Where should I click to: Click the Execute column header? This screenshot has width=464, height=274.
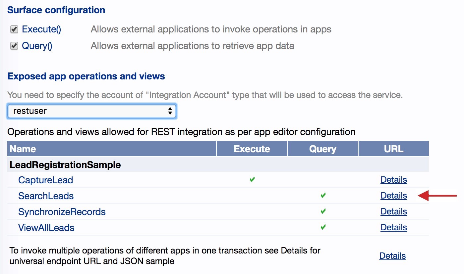pyautogui.click(x=252, y=149)
